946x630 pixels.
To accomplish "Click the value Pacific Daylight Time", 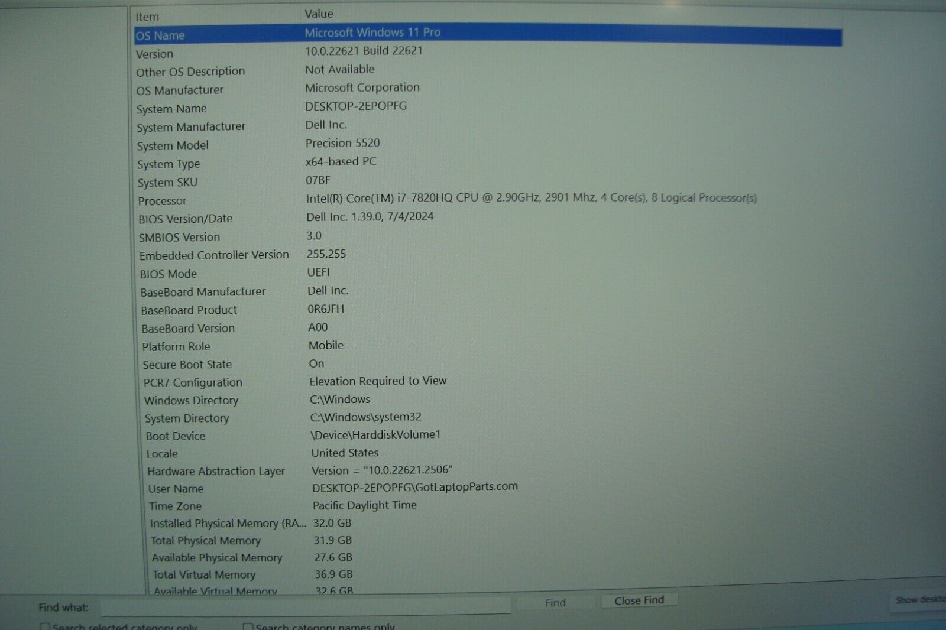I will [x=364, y=505].
